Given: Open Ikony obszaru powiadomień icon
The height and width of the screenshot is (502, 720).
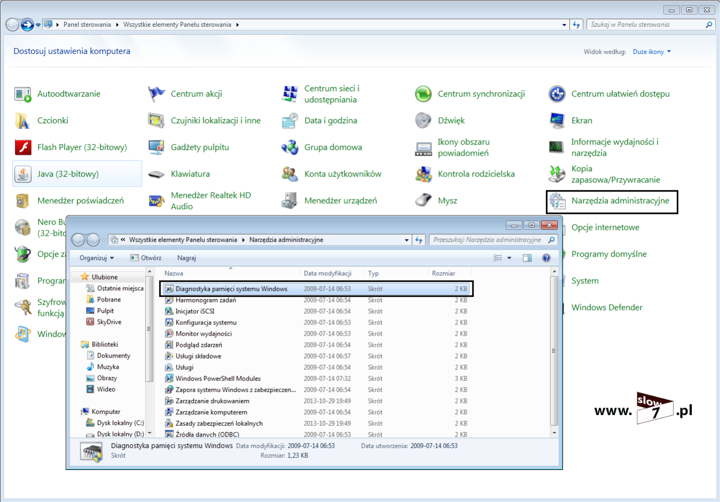Looking at the screenshot, I should click(423, 148).
